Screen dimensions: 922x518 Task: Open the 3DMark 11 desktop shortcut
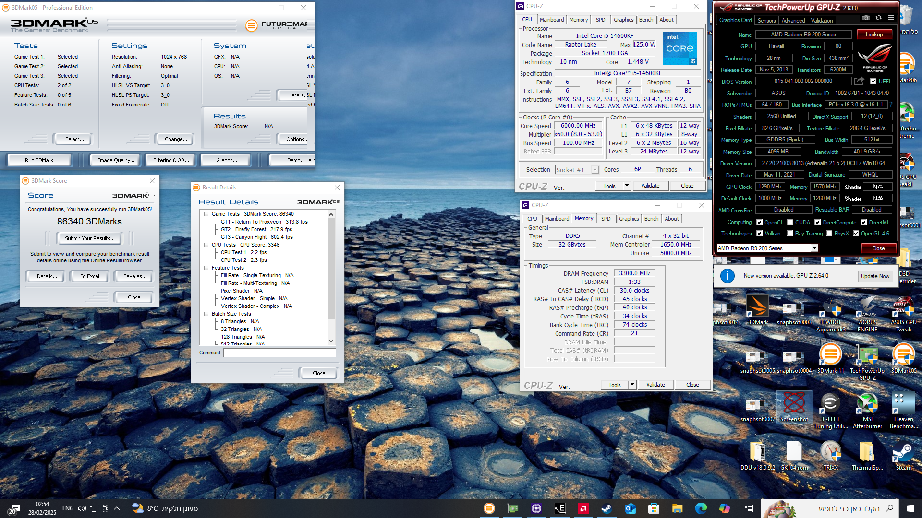pyautogui.click(x=831, y=358)
